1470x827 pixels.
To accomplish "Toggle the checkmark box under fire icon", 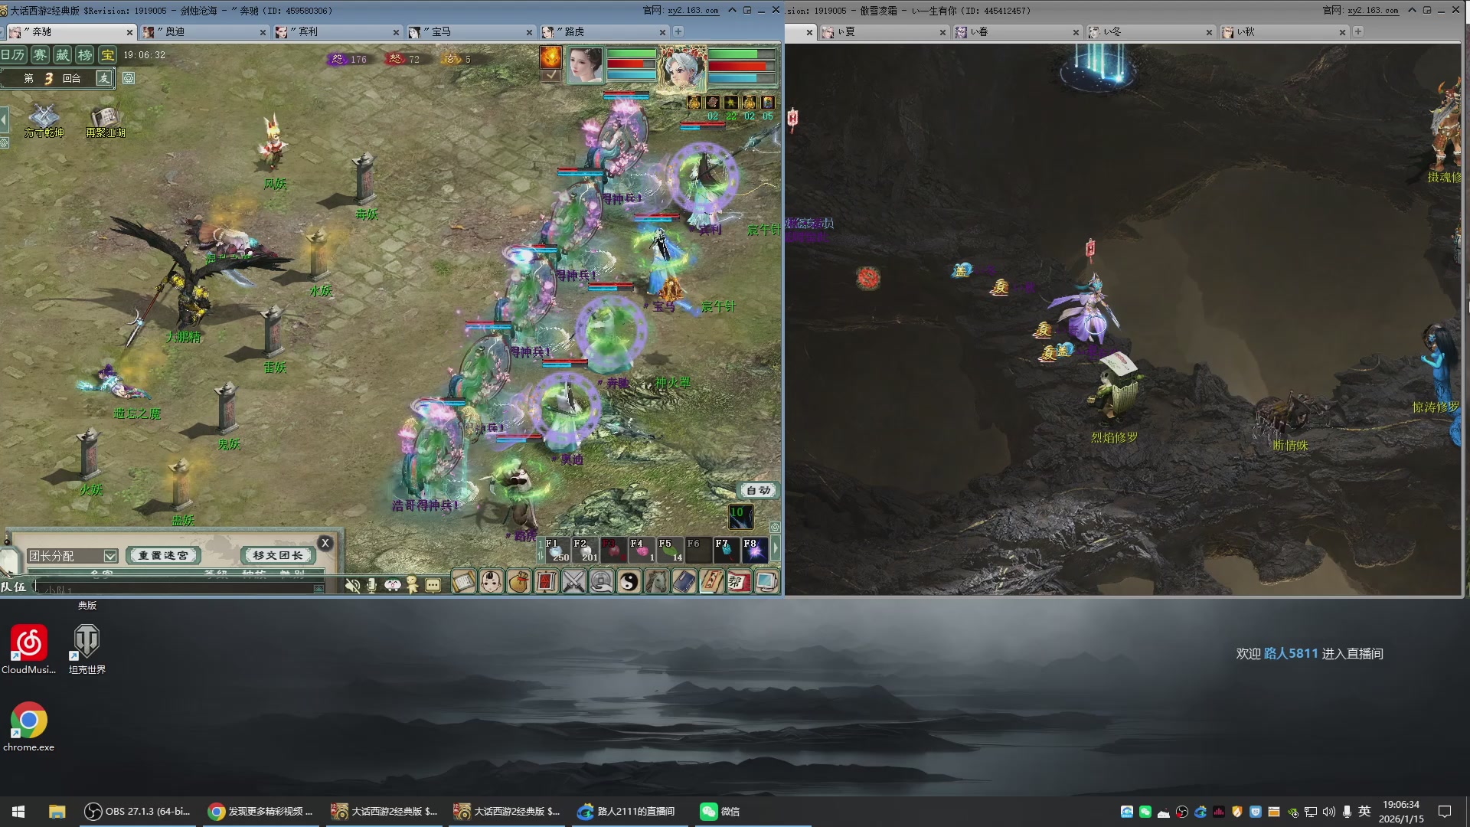I will tap(550, 75).
